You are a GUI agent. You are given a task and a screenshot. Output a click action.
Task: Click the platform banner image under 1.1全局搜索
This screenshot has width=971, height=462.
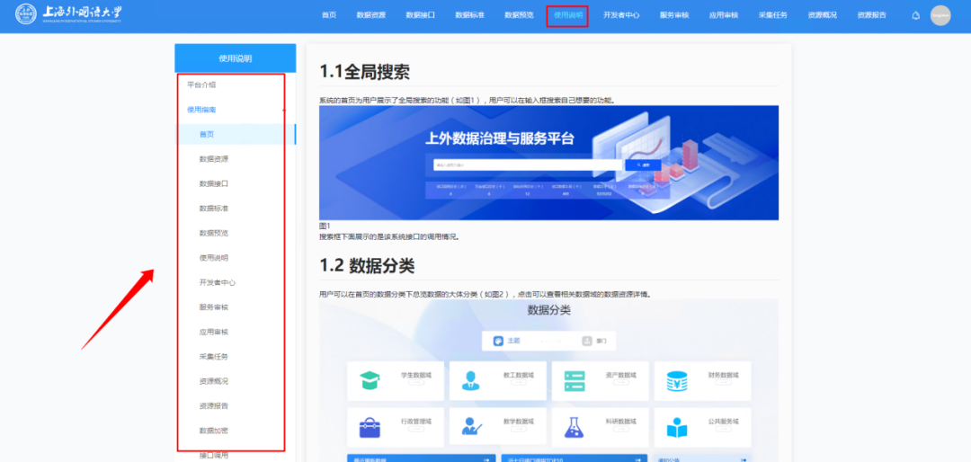tap(548, 163)
